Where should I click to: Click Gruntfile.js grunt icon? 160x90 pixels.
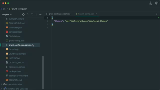click(x=7, y=49)
